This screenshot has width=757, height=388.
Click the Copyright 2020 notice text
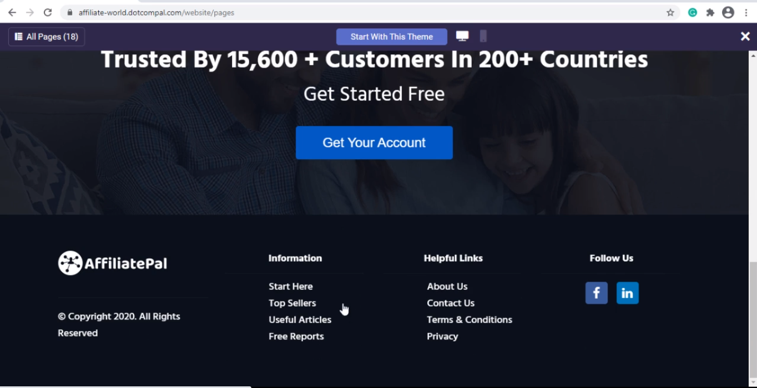(119, 325)
